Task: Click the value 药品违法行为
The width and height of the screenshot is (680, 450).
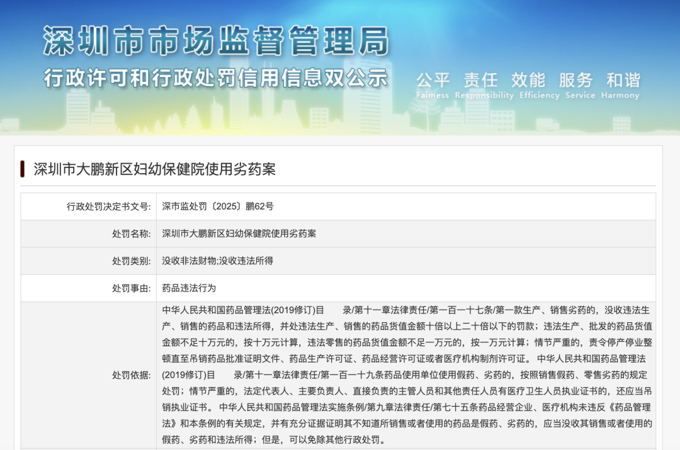Action: pos(189,288)
